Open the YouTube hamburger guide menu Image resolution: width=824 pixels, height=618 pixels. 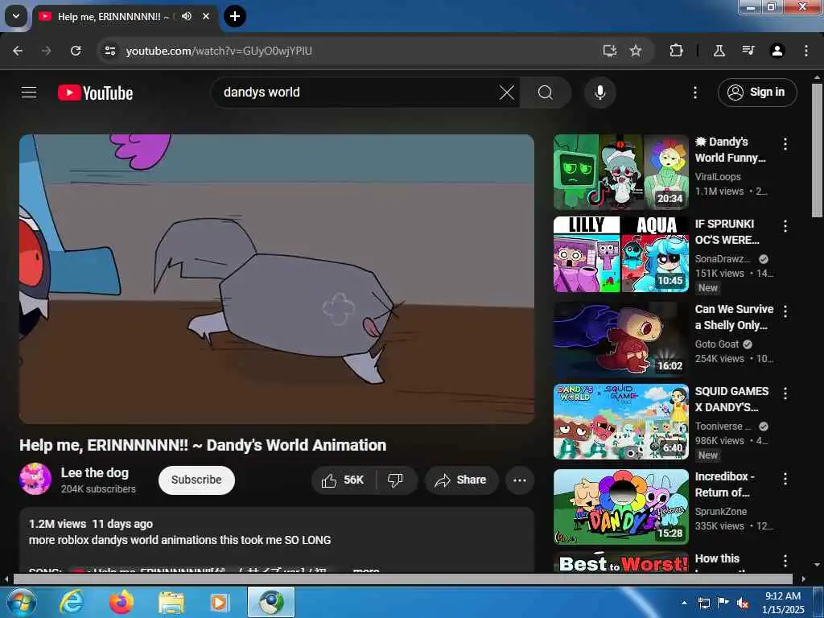click(29, 93)
